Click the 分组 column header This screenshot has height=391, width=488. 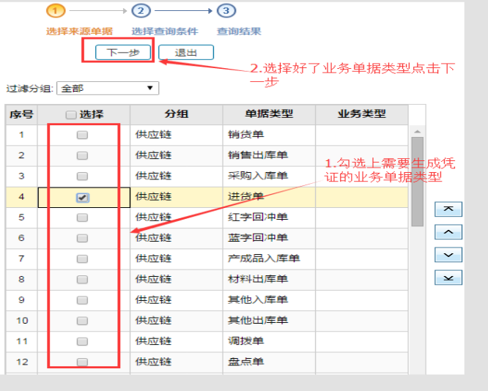click(x=177, y=114)
